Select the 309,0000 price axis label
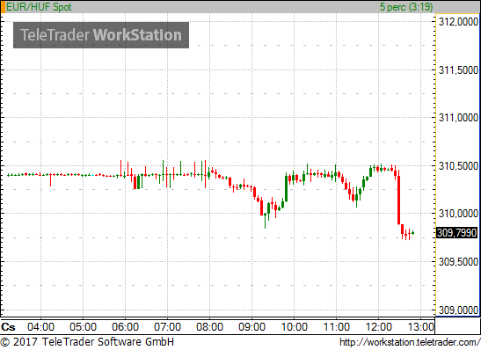The height and width of the screenshot is (350, 481). pos(458,310)
